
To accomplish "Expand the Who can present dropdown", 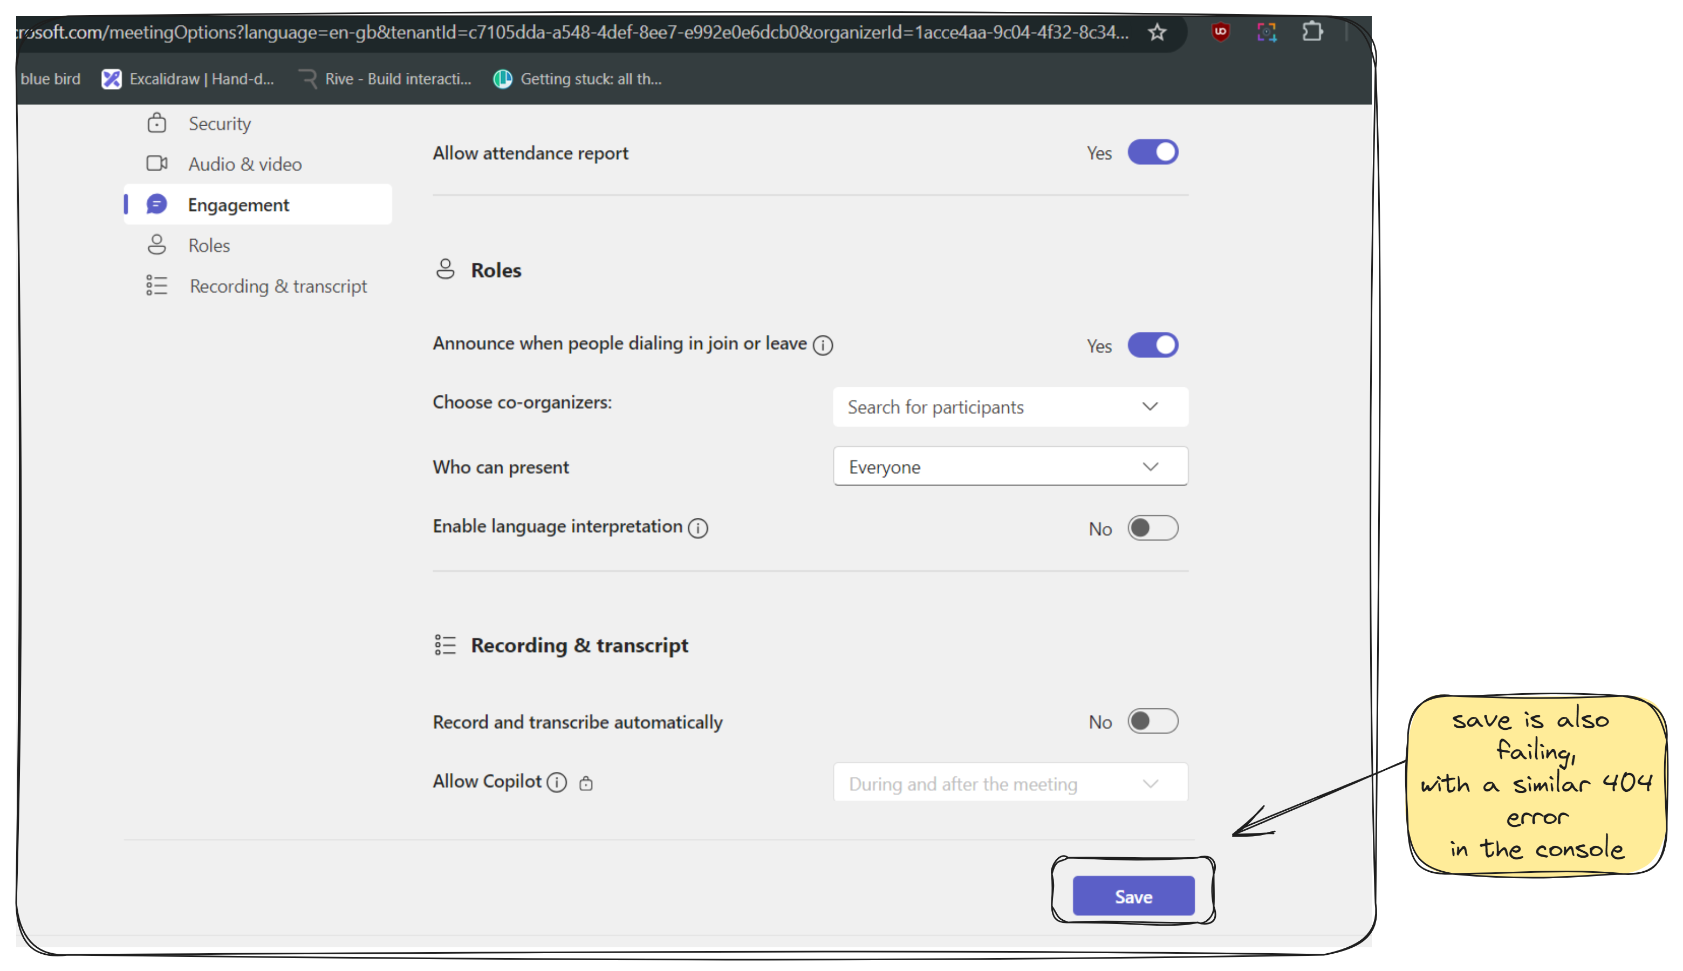I will pos(1010,467).
